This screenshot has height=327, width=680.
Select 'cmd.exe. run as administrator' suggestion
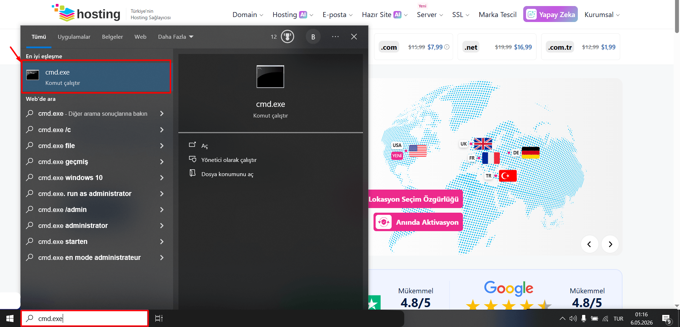(x=96, y=194)
